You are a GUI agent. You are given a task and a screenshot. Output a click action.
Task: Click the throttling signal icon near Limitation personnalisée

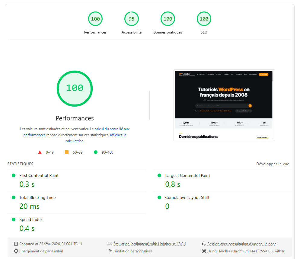[x=110, y=251]
